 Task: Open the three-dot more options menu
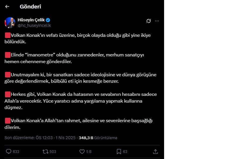point(157,21)
